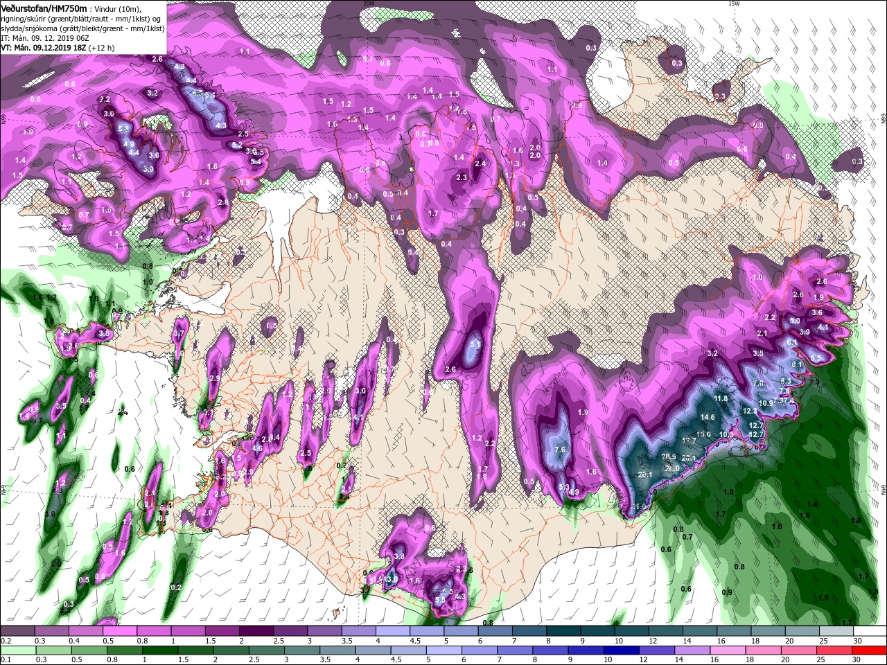Screen dimensions: 887x665
Task: Click the light violet 14 swatch, bottom legend row
Action: [x=693, y=650]
